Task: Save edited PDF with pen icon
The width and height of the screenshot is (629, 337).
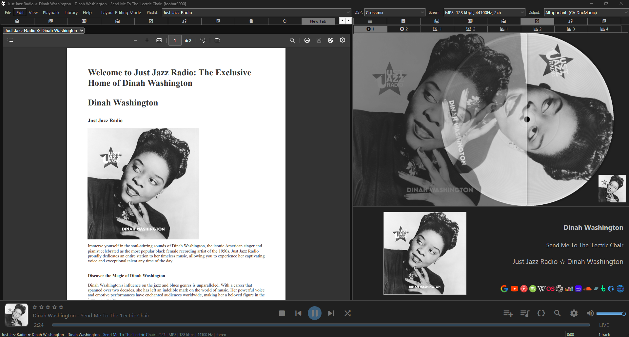Action: point(330,40)
